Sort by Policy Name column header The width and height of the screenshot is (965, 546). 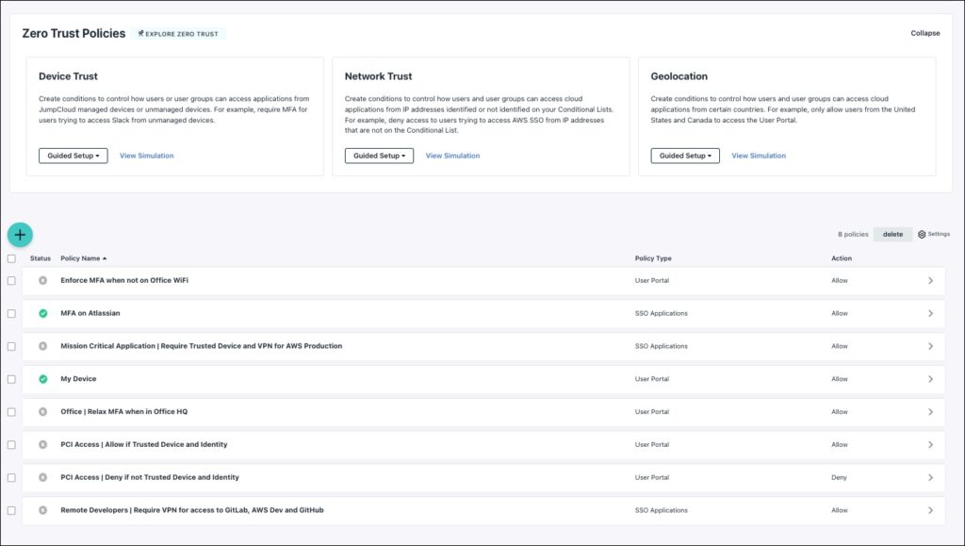[x=83, y=258]
